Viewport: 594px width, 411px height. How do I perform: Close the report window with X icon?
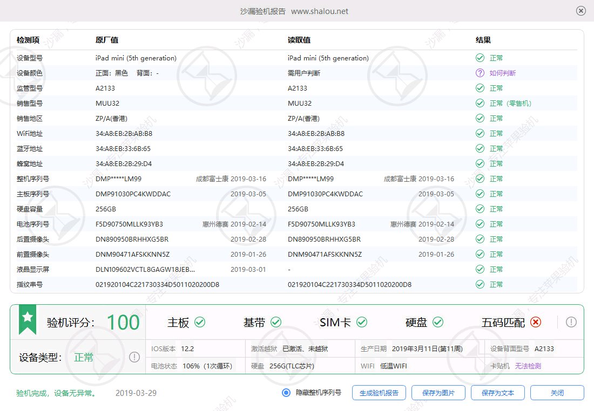click(x=581, y=11)
